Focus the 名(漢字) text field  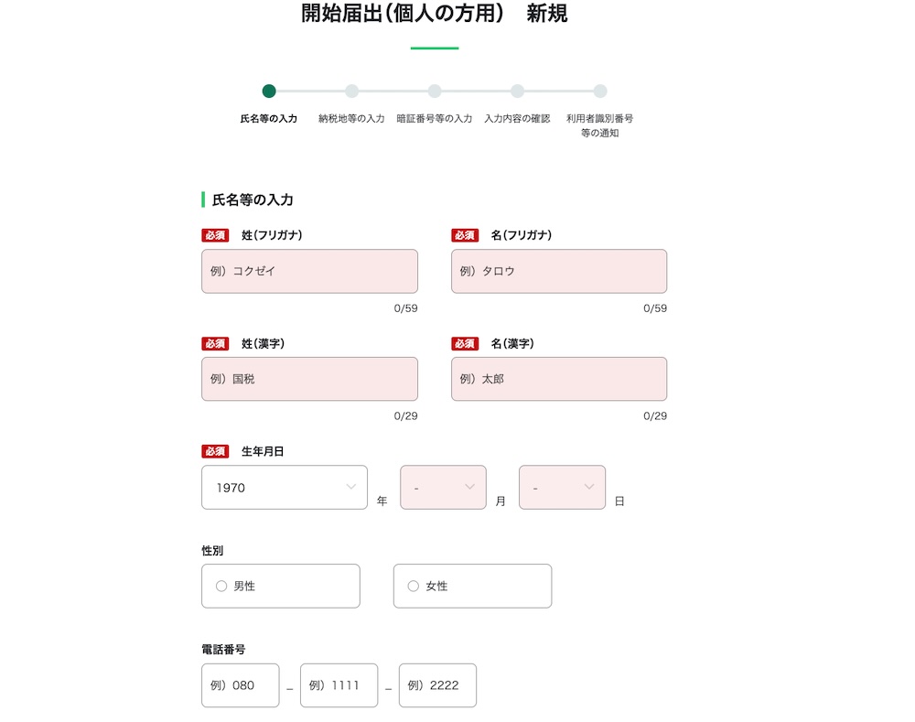tap(558, 379)
